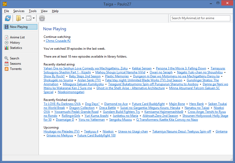Screen dimensions: 235x163
Task: Open Nagato Yuki-chan no Shoushitsu link
Action: [x=200, y=72]
